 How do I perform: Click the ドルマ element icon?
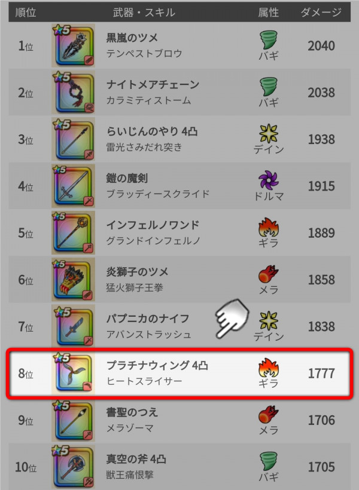269,180
